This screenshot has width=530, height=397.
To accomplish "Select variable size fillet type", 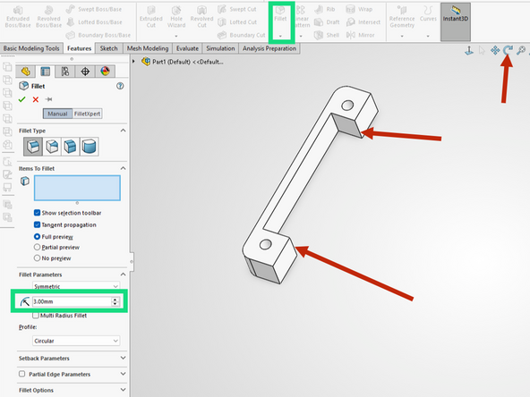I will click(52, 147).
